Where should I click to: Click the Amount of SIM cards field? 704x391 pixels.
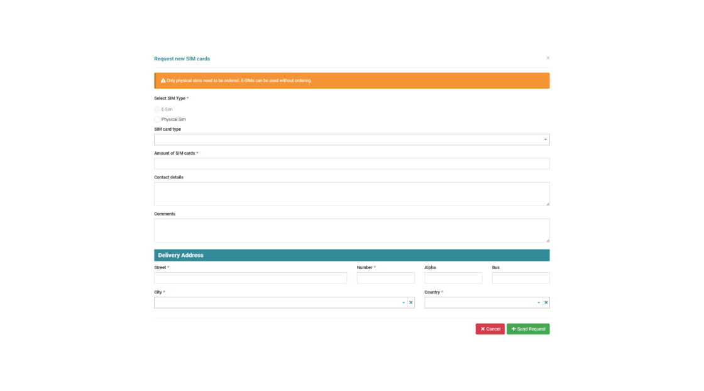coord(351,163)
